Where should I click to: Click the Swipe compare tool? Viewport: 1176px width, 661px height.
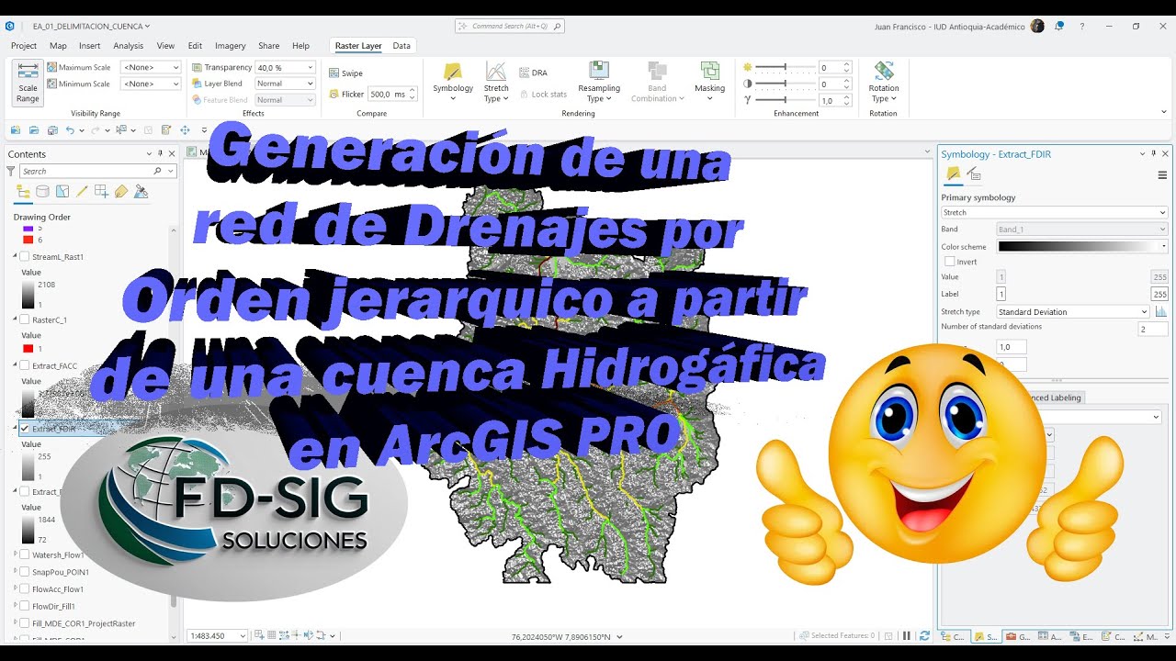(346, 73)
